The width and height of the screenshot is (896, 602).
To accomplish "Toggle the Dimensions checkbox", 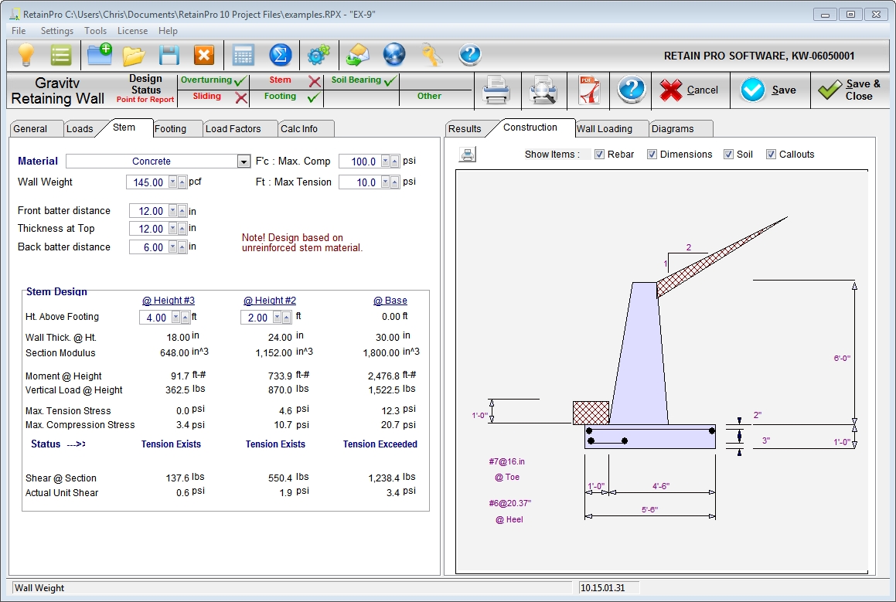I will 652,155.
